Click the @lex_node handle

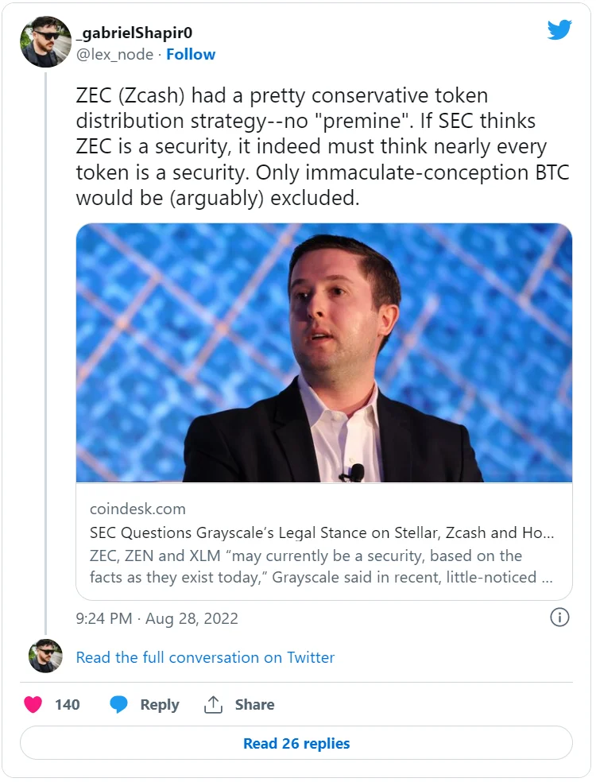pyautogui.click(x=113, y=54)
